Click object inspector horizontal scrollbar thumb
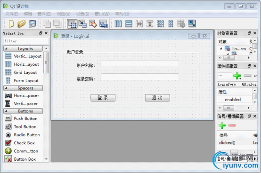Screen dimensions: 261x173 [228, 58]
